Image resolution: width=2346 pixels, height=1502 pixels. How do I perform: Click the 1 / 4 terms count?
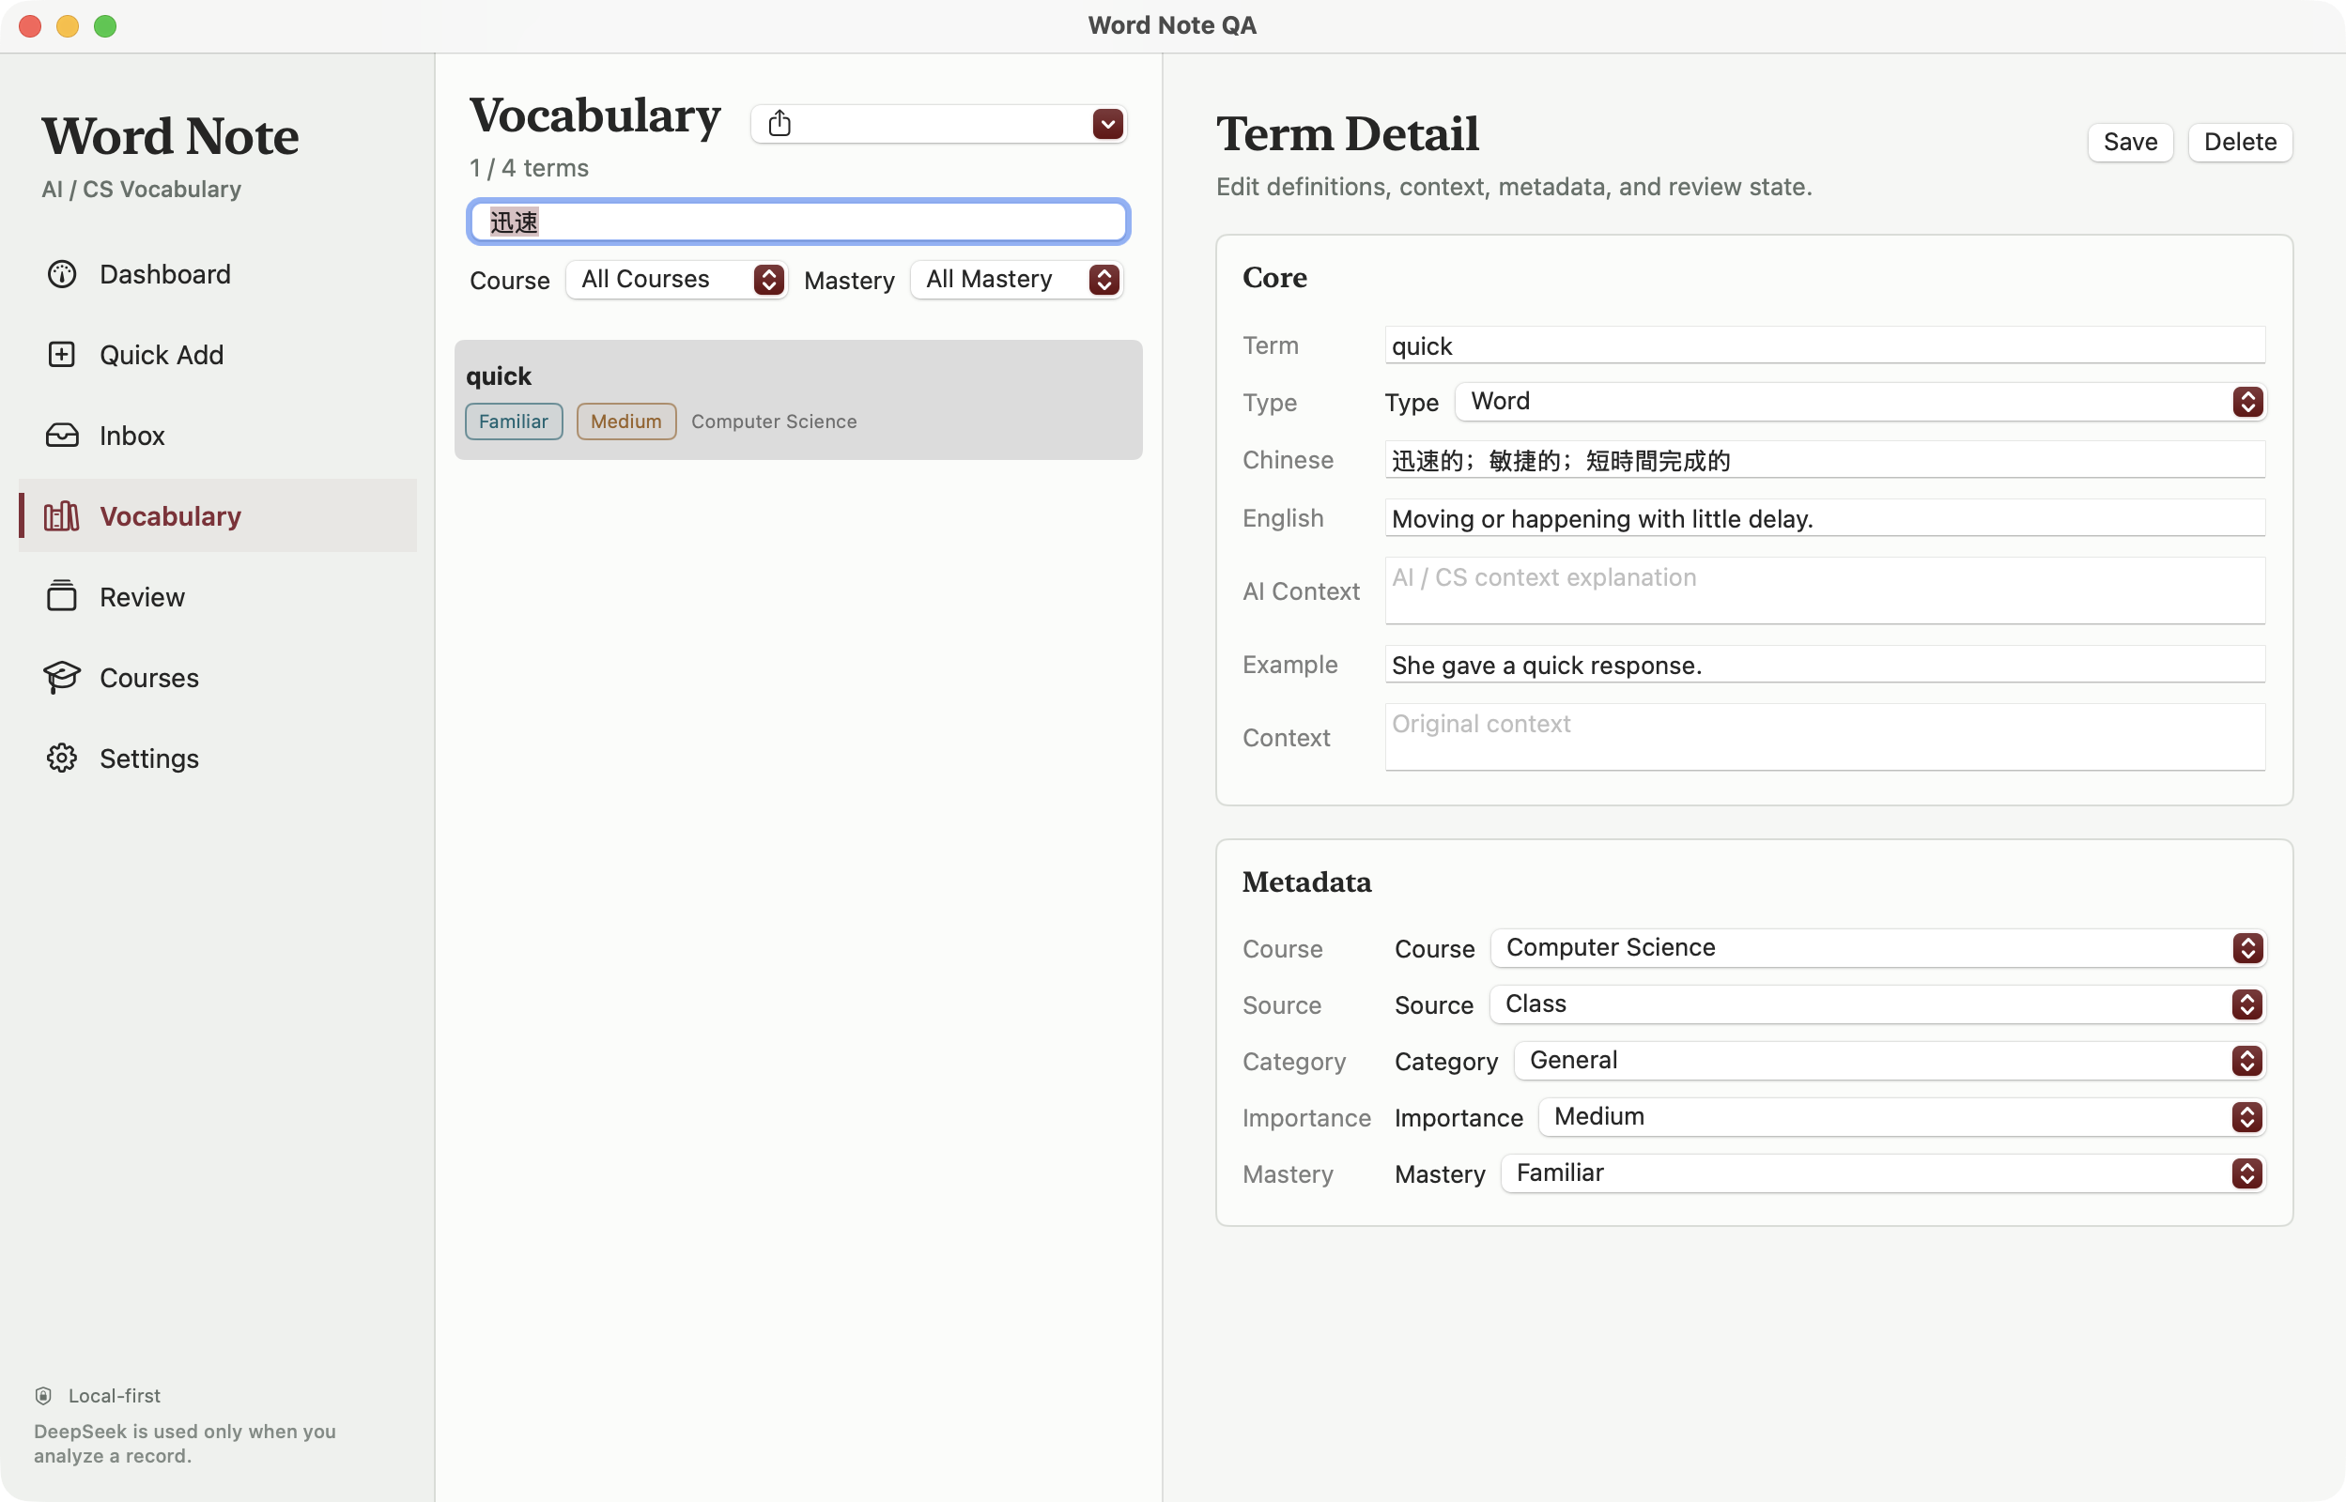pyautogui.click(x=529, y=169)
